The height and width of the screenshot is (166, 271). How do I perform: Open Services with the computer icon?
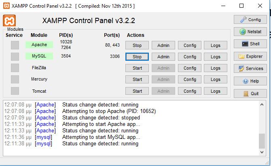tap(250, 68)
